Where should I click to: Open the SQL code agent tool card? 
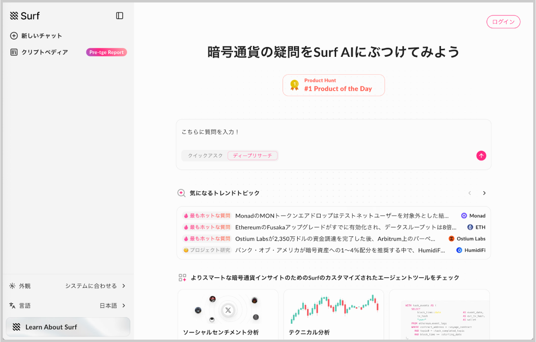click(439, 314)
